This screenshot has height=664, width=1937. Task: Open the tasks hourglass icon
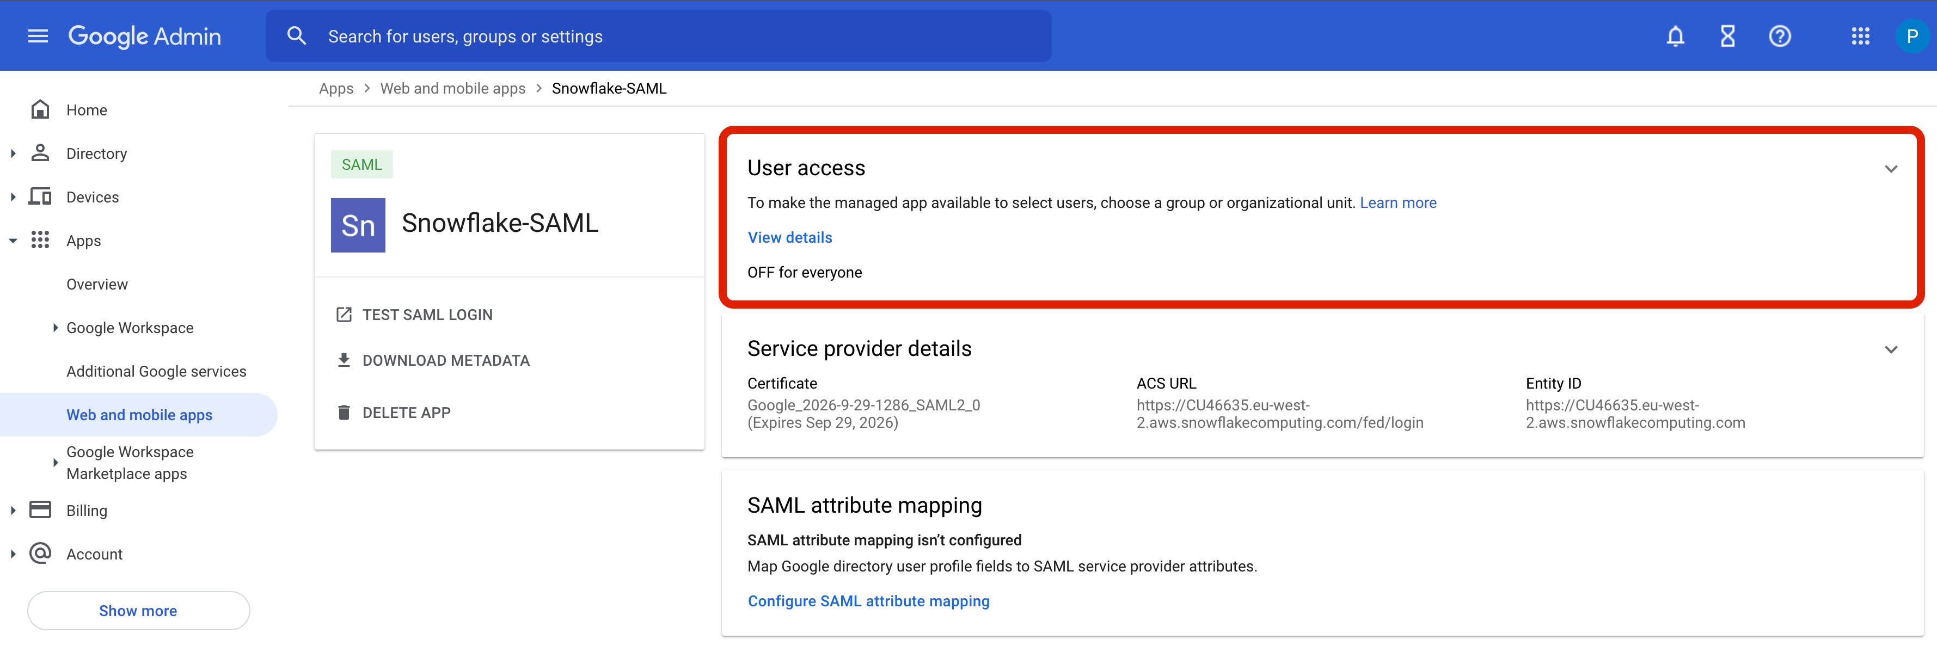pyautogui.click(x=1727, y=35)
